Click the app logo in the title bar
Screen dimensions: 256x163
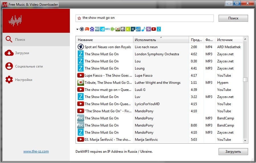[x=5, y=4]
